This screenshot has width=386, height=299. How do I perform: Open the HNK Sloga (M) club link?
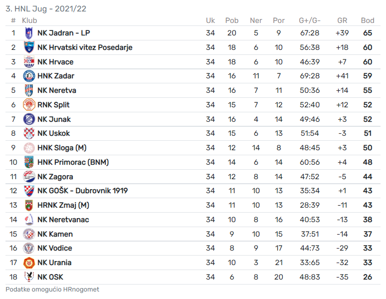[x=62, y=148]
